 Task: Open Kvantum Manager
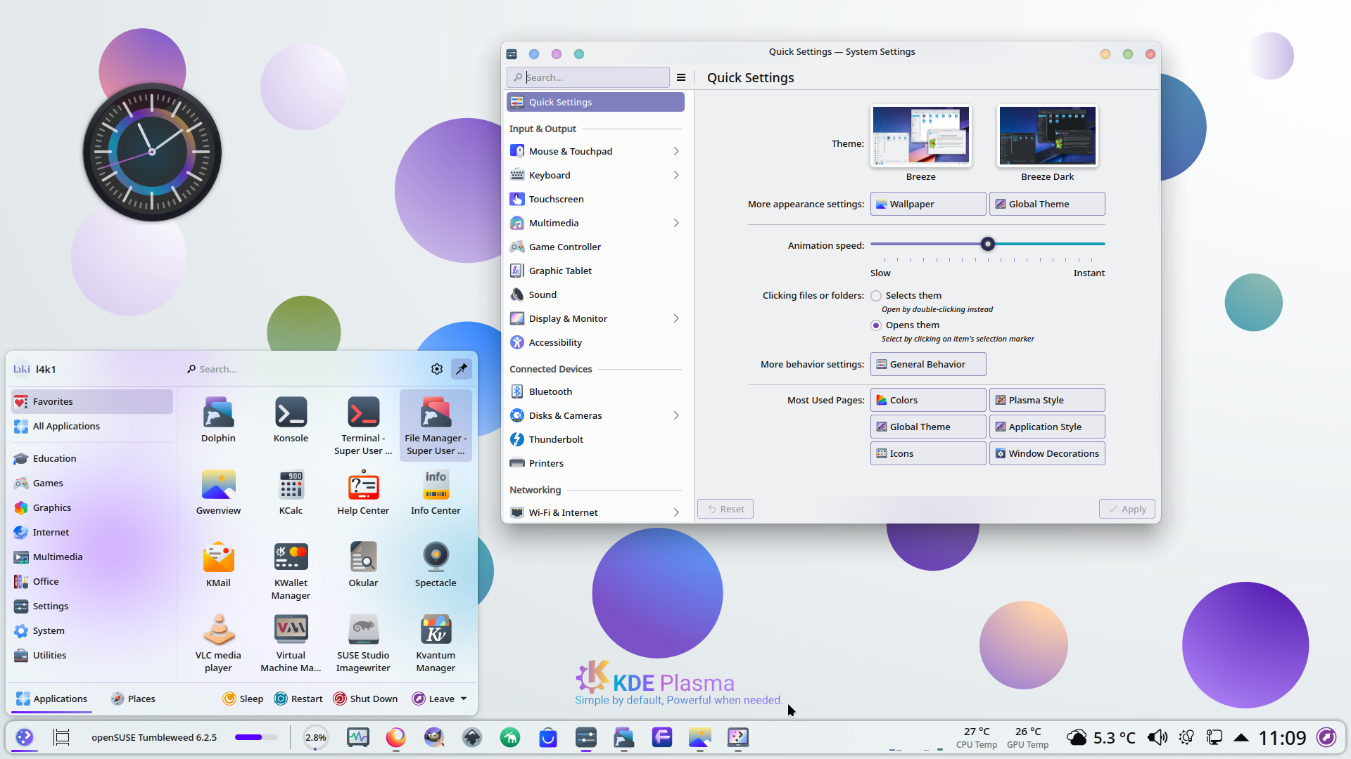[436, 643]
